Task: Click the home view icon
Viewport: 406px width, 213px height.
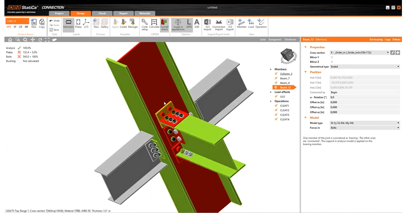Action: coord(10,40)
